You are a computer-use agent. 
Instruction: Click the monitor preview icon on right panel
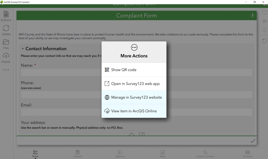(265, 13)
